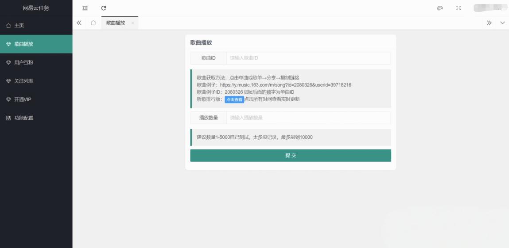The height and width of the screenshot is (248, 509).
Task: Select the 歌曲播放 tab
Action: click(x=116, y=23)
